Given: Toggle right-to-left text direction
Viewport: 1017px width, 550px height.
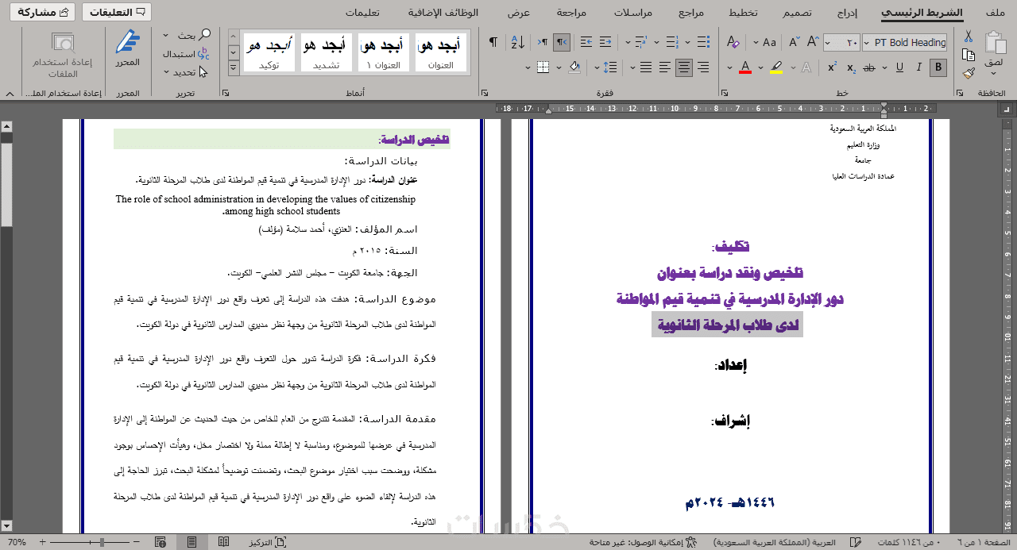Looking at the screenshot, I should pyautogui.click(x=562, y=42).
